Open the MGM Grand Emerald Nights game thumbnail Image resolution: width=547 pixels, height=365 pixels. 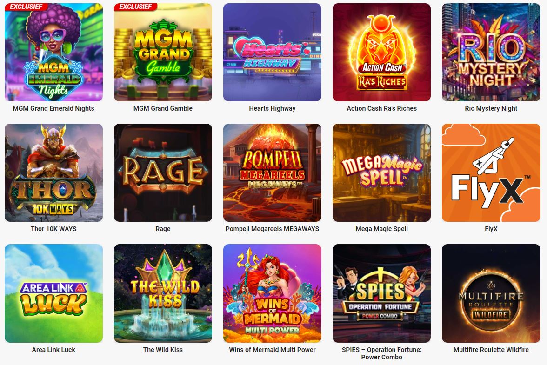pyautogui.click(x=54, y=52)
